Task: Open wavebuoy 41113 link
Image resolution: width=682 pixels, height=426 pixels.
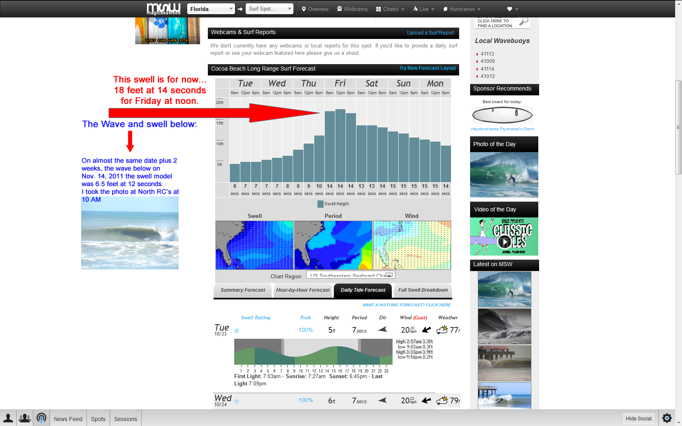Action: point(487,54)
